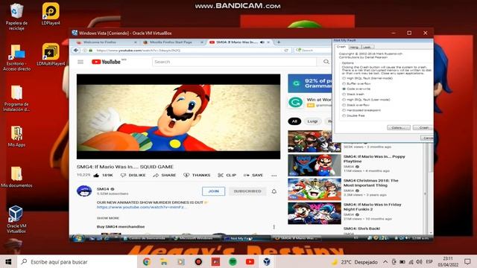The width and height of the screenshot is (477, 268).
Task: Save the video to a playlist
Action: click(x=253, y=176)
